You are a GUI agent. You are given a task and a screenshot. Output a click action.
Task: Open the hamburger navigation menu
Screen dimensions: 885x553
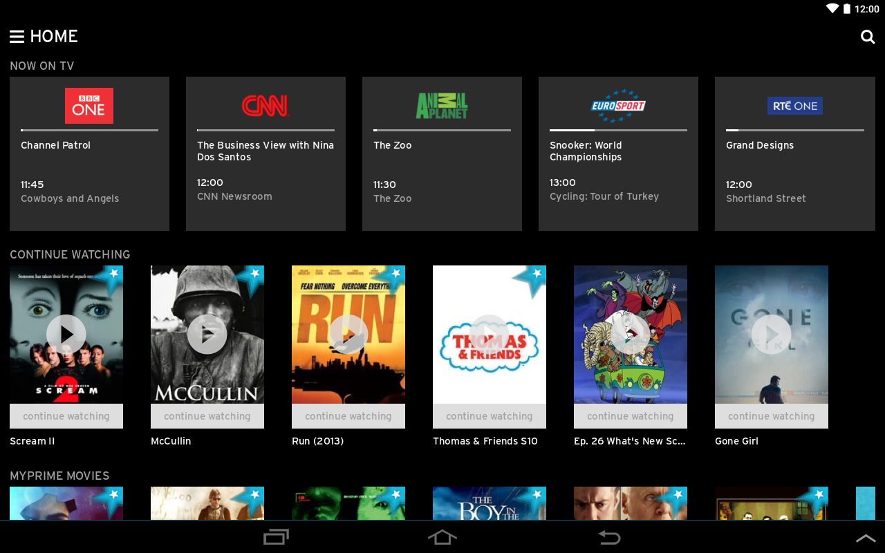(x=17, y=37)
